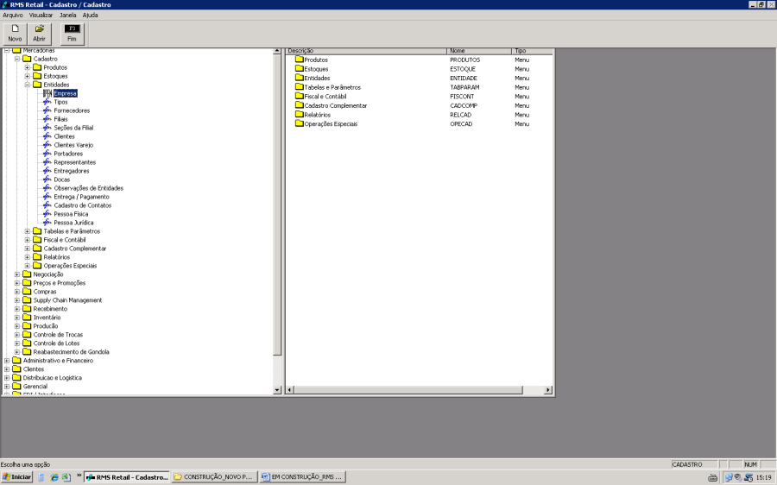
Task: Expand the Estoques tree node
Action: click(x=28, y=76)
